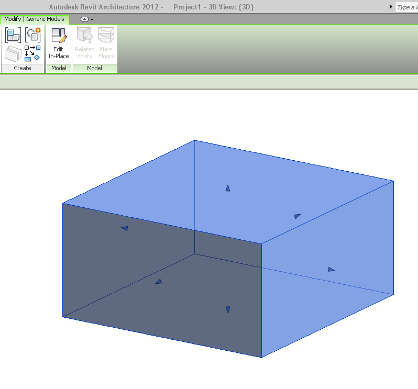Select the Modify | Generic Models tab
Screen dimensions: 418x389
click(35, 19)
